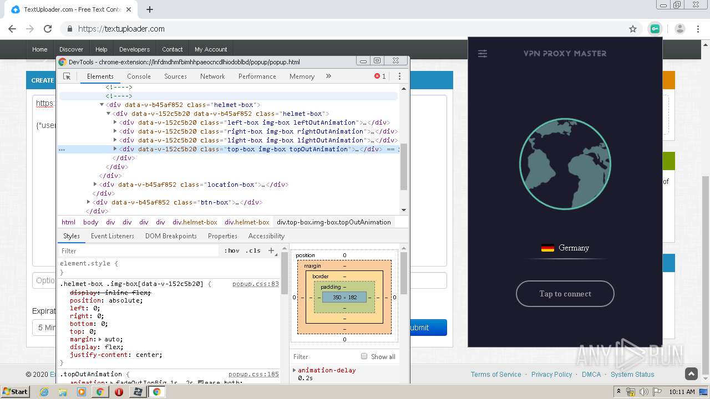Open a new Chrome tab

tap(149, 9)
